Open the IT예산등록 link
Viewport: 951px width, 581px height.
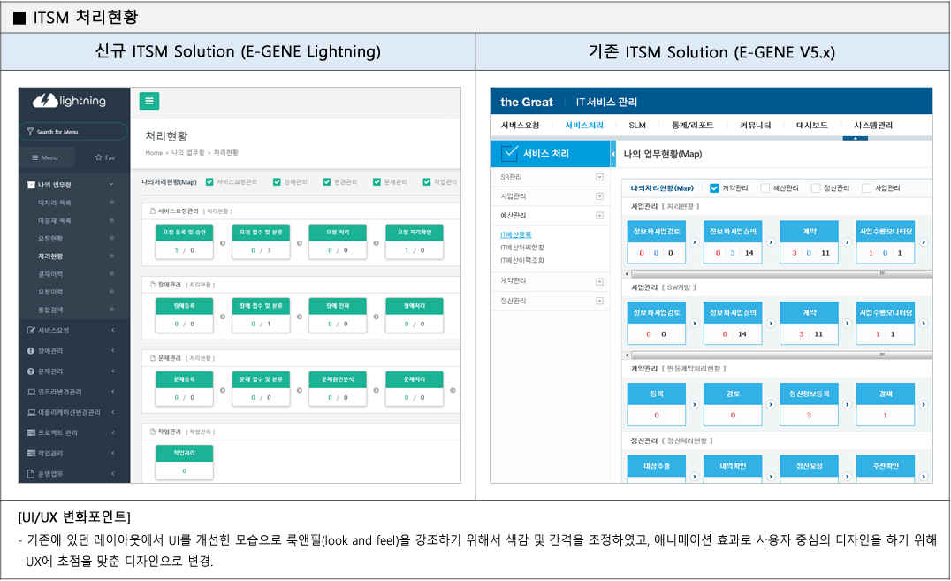(516, 234)
